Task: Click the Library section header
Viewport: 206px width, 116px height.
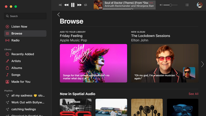Action: [x=8, y=49]
